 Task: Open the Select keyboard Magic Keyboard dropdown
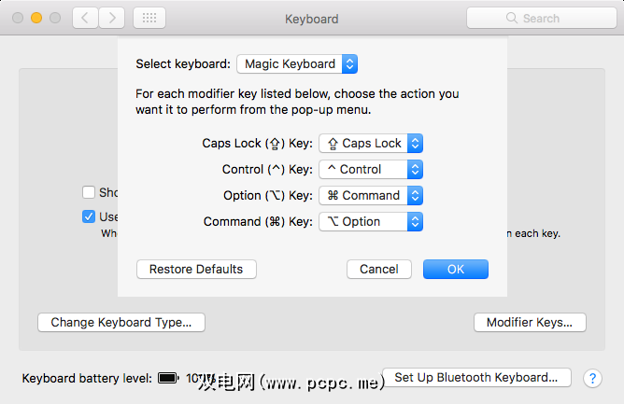[297, 64]
